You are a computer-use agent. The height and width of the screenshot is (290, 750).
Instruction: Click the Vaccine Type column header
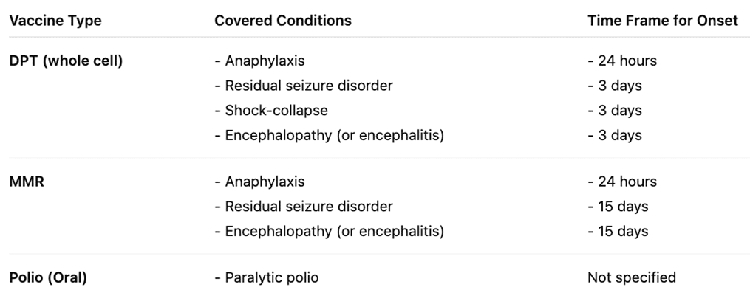point(55,21)
